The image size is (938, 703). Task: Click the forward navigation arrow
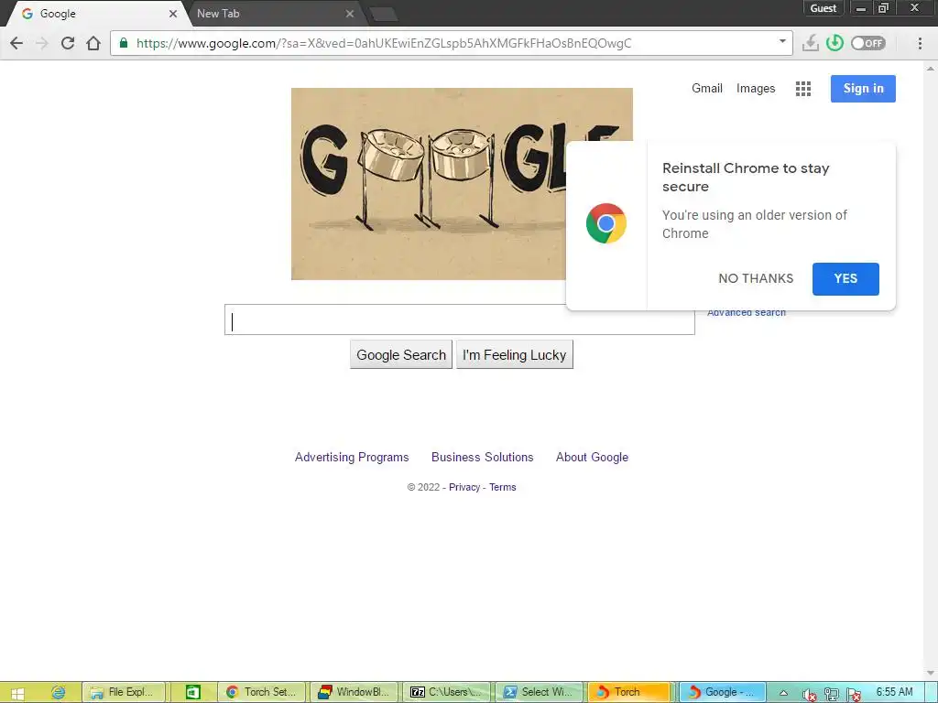(x=42, y=43)
